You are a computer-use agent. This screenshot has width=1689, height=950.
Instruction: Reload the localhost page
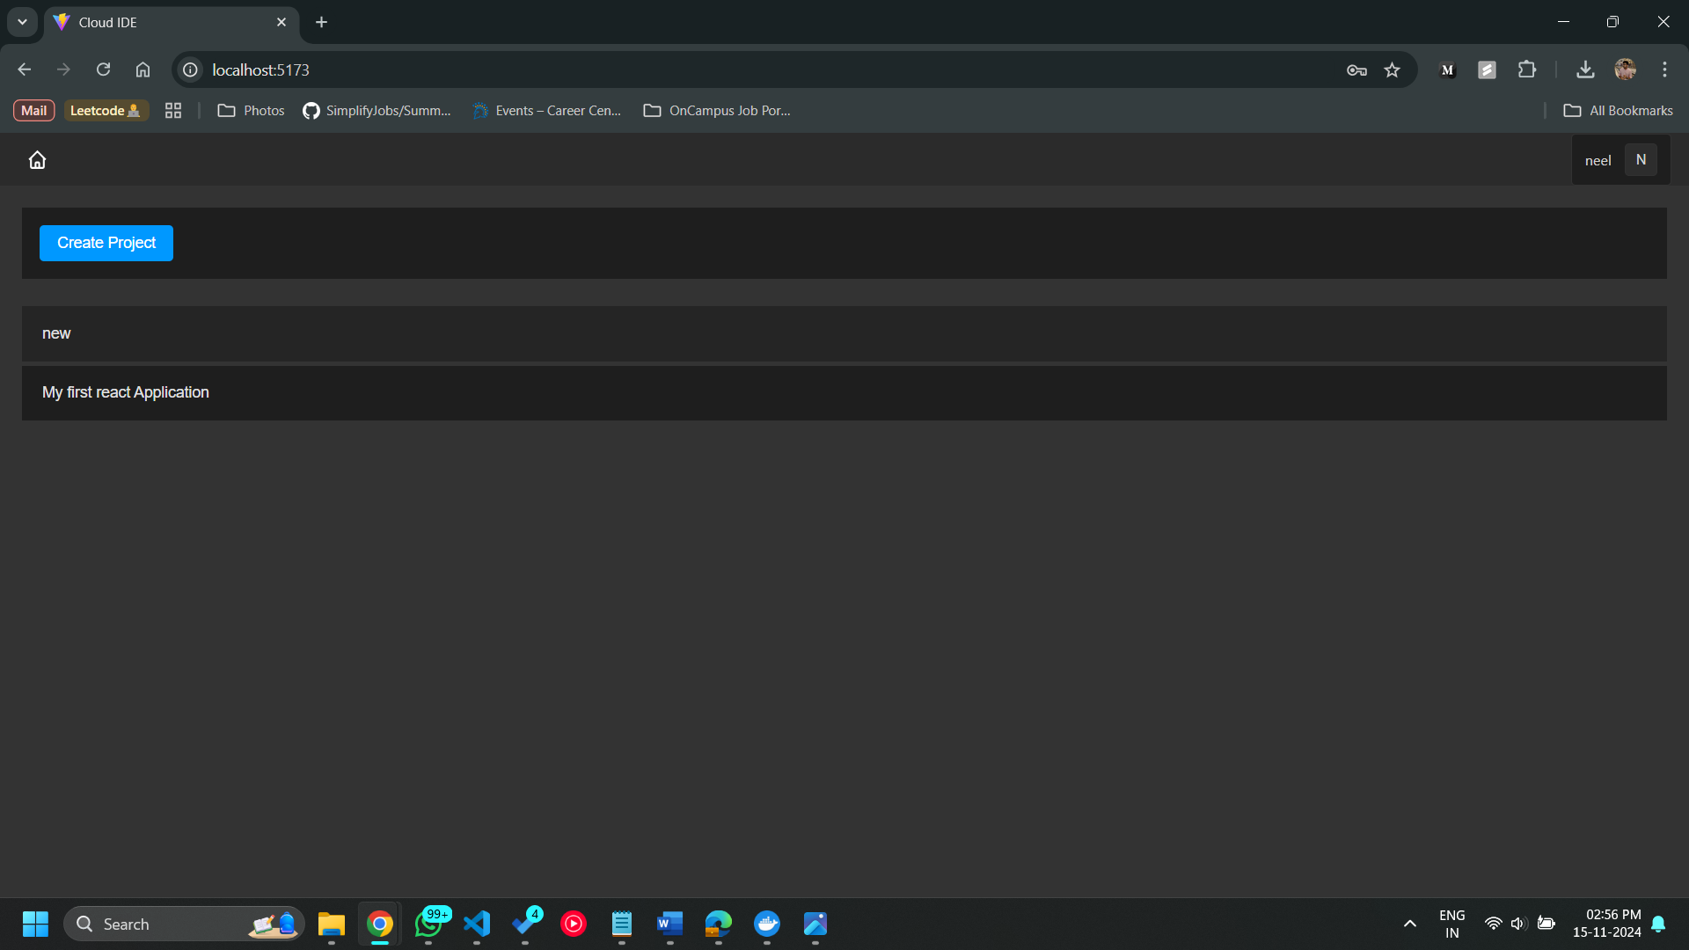(103, 69)
